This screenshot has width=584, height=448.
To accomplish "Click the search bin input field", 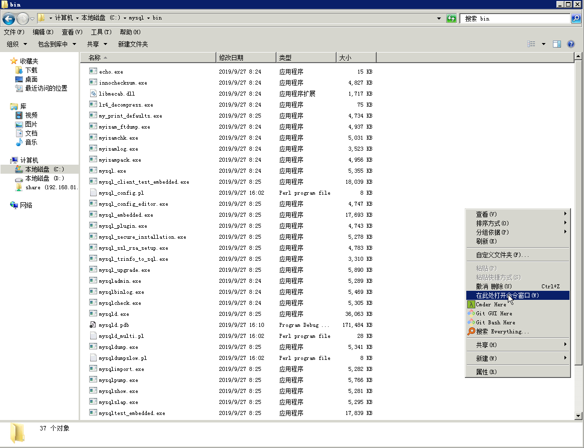I will [515, 18].
